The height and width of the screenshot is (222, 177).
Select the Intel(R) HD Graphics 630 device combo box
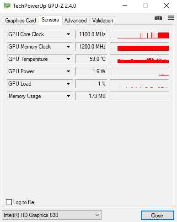(52, 215)
